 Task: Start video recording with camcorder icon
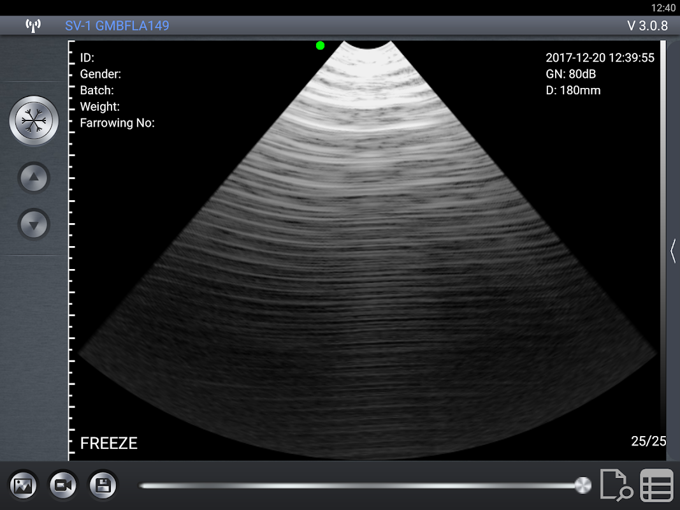point(63,486)
